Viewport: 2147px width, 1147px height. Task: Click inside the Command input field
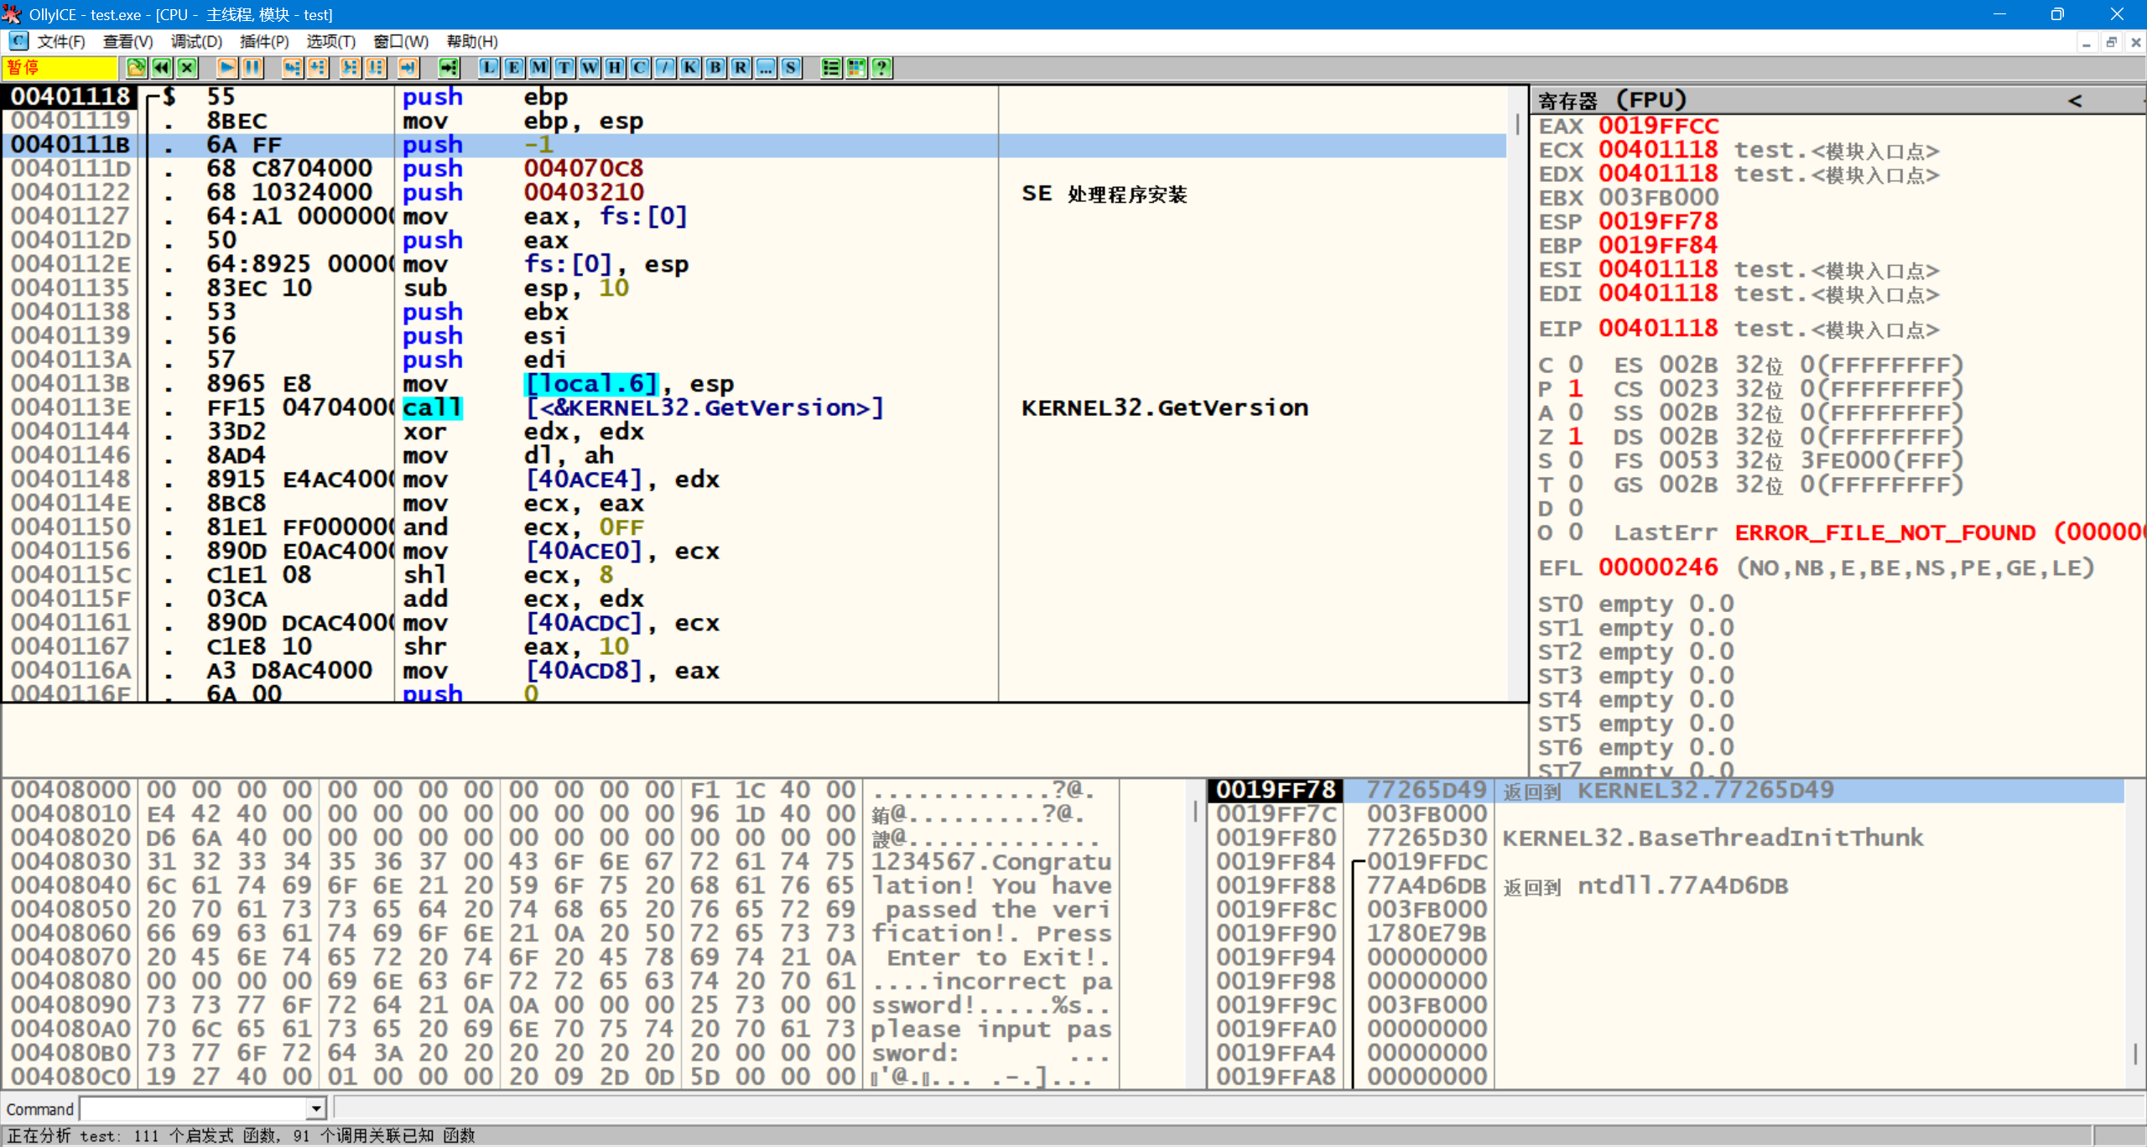(193, 1108)
